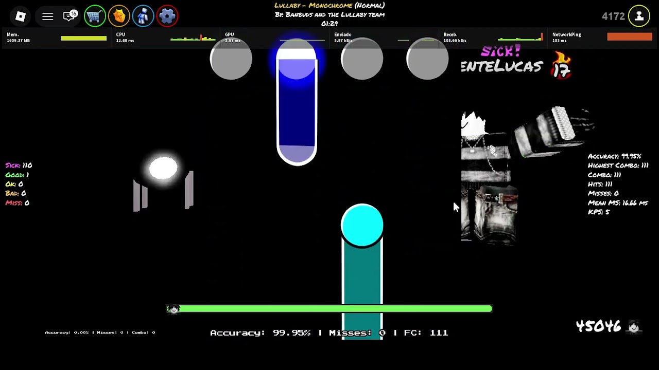Open the green shopping cart shop
This screenshot has height=370, width=659.
pyautogui.click(x=95, y=16)
